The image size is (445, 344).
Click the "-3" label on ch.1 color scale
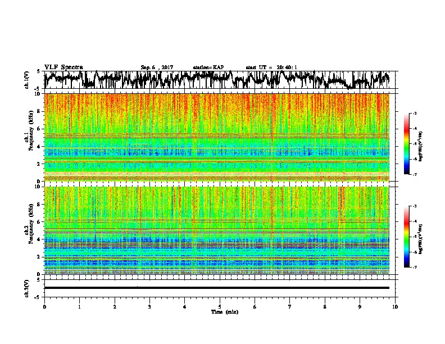(415, 113)
